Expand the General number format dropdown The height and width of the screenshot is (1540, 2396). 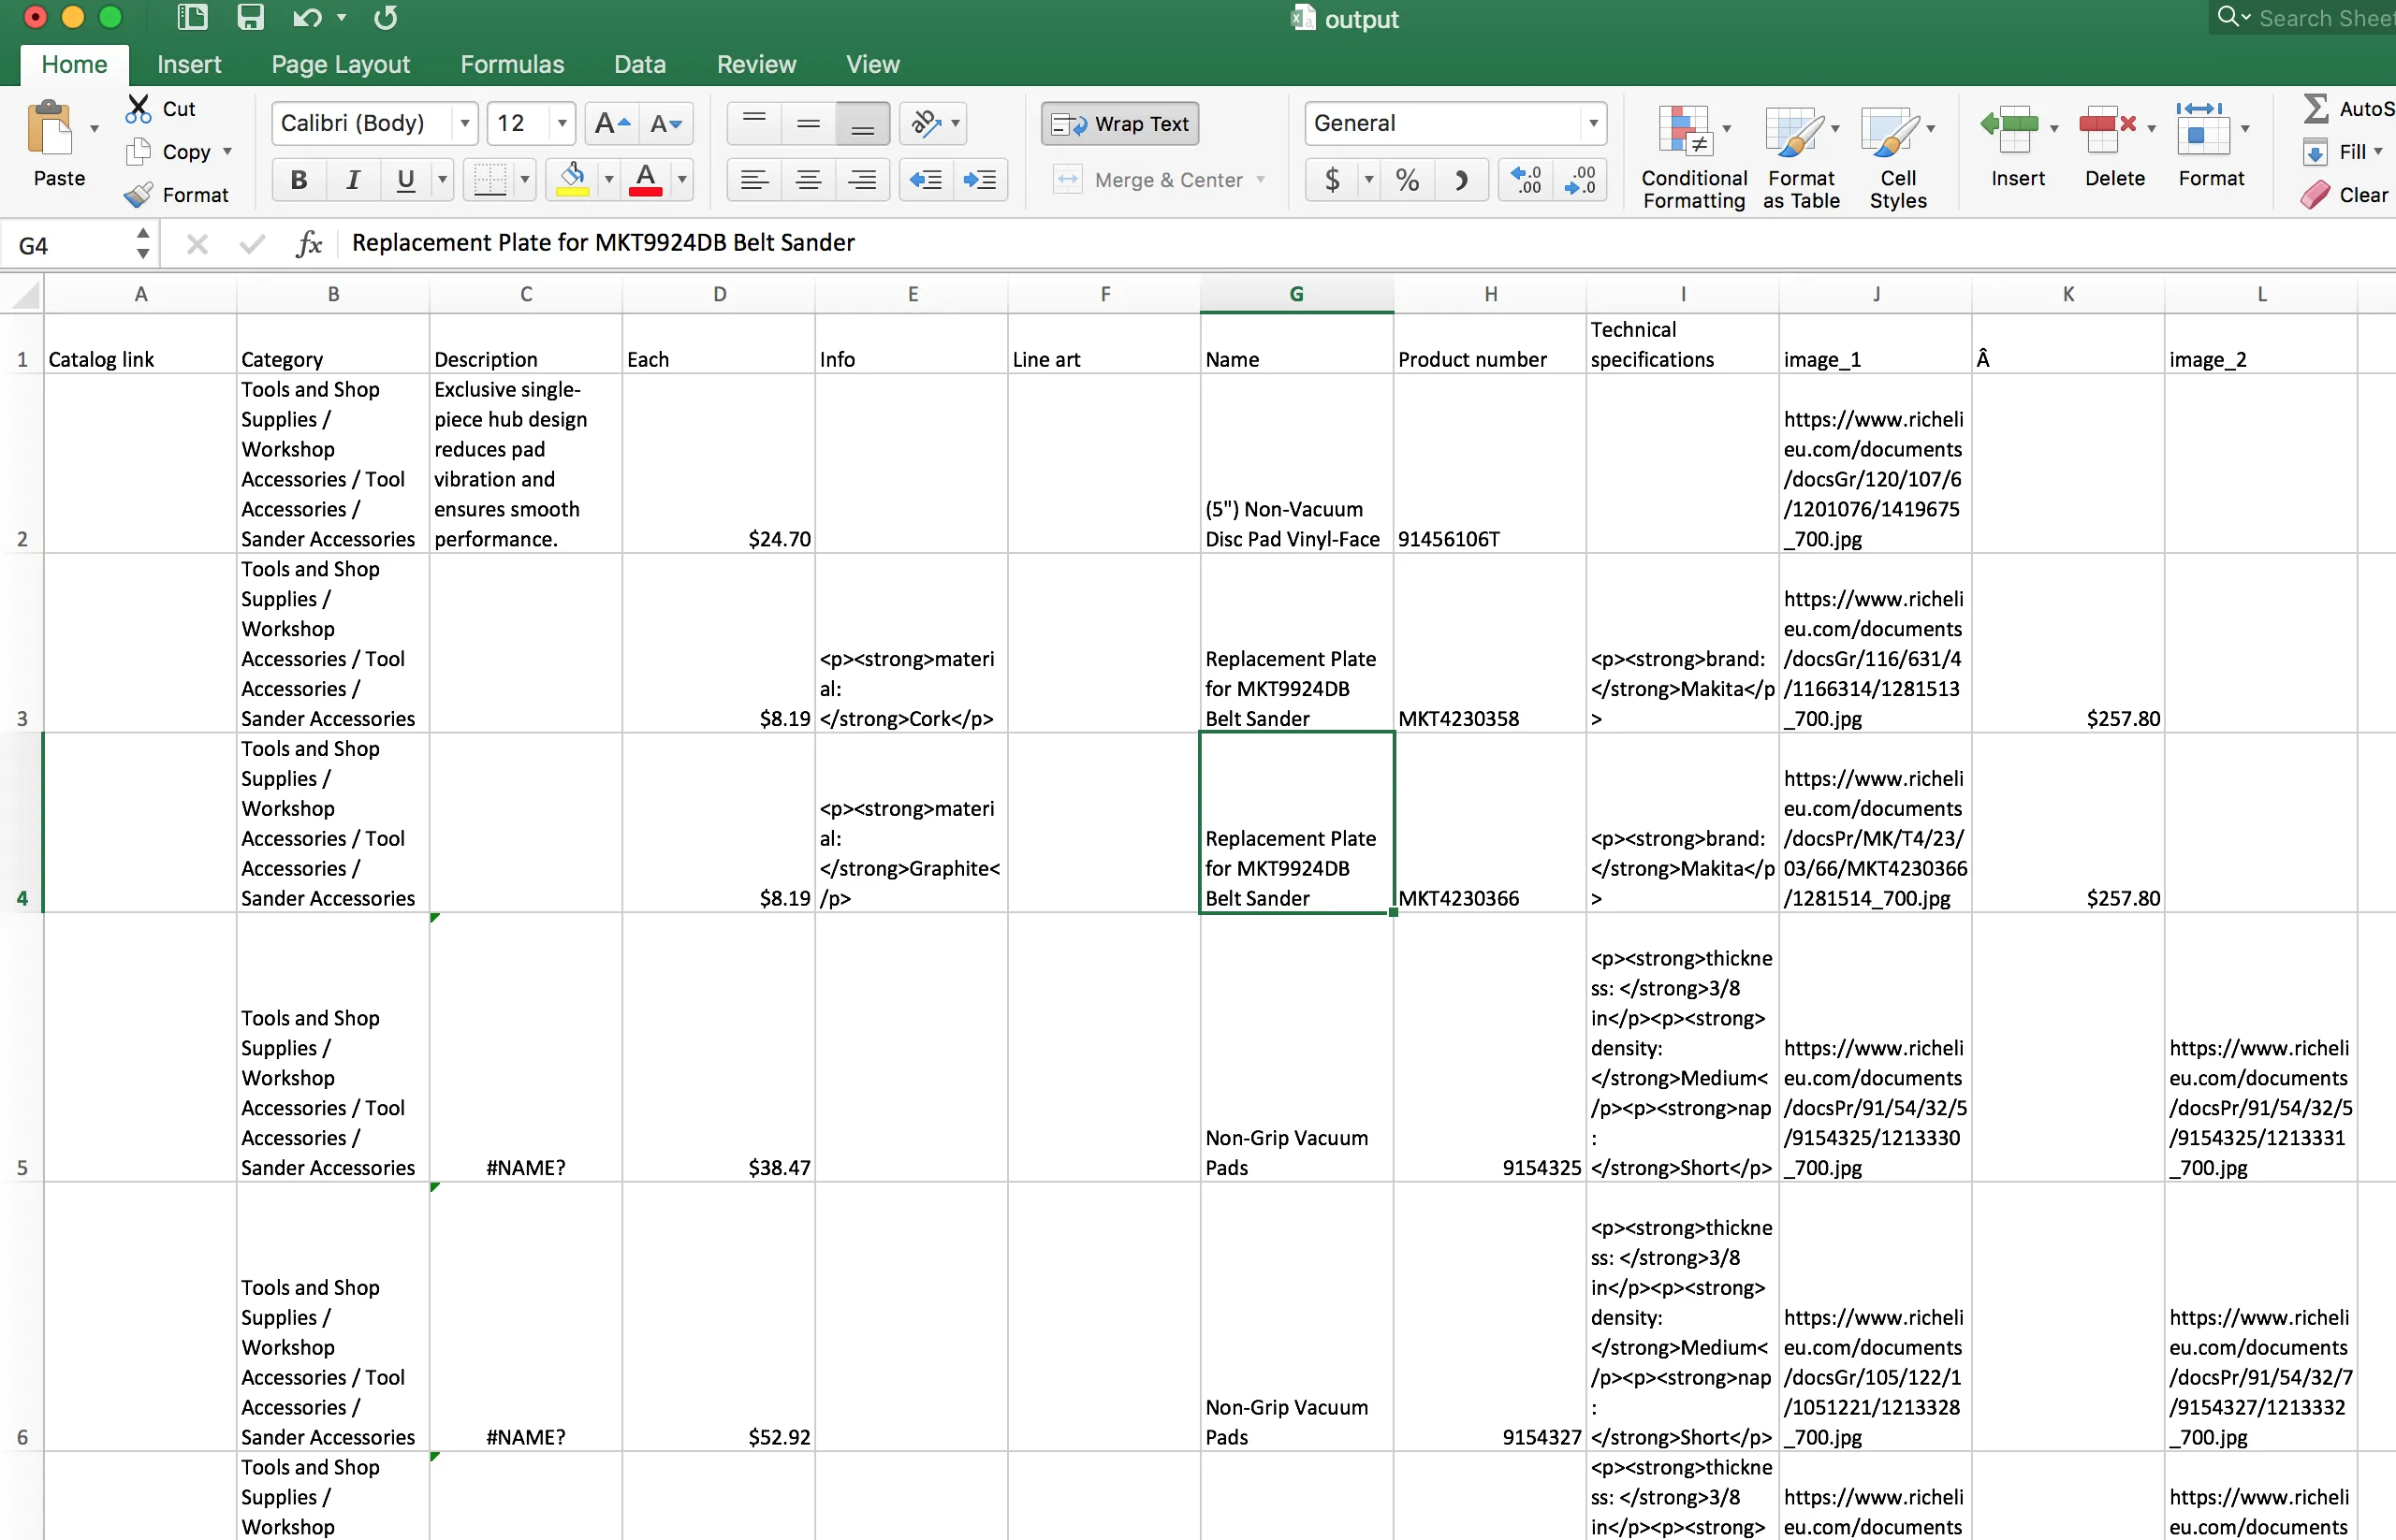1593,123
